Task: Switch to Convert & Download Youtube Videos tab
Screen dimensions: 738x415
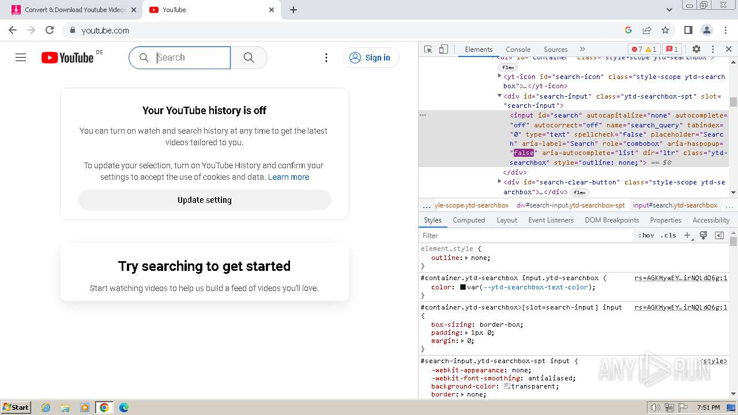Action: coord(74,10)
